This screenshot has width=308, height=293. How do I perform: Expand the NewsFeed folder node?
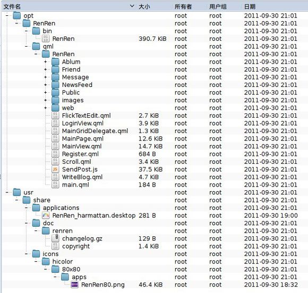point(46,85)
